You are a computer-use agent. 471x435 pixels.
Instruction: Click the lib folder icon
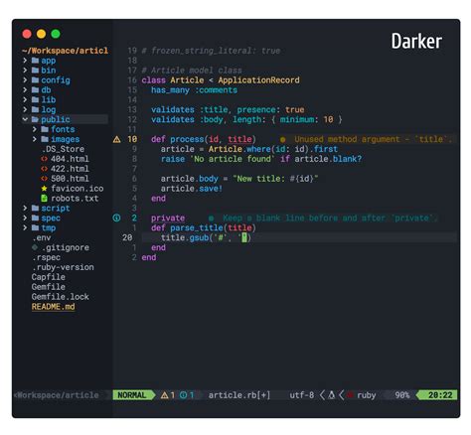[35, 99]
